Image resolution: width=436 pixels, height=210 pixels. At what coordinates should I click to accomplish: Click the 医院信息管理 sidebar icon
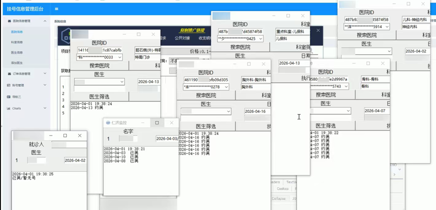click(x=9, y=21)
